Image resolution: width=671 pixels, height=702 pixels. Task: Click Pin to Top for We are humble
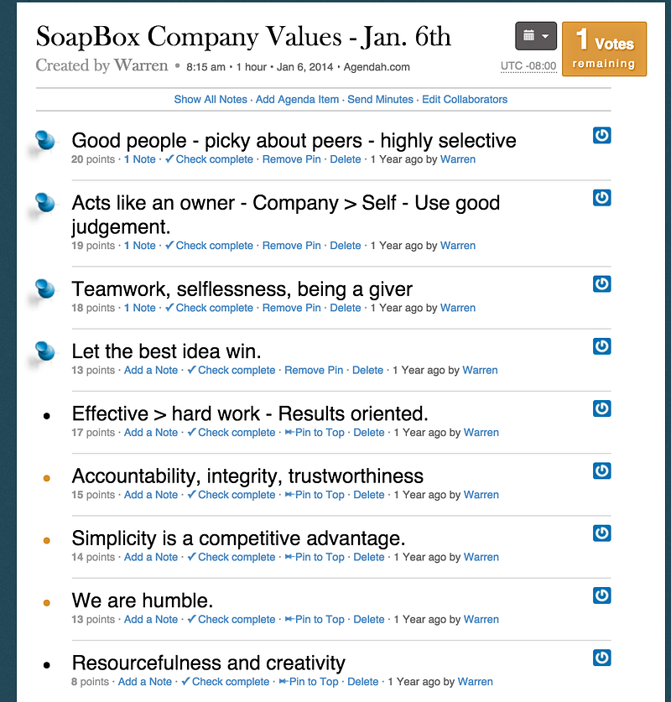[315, 619]
